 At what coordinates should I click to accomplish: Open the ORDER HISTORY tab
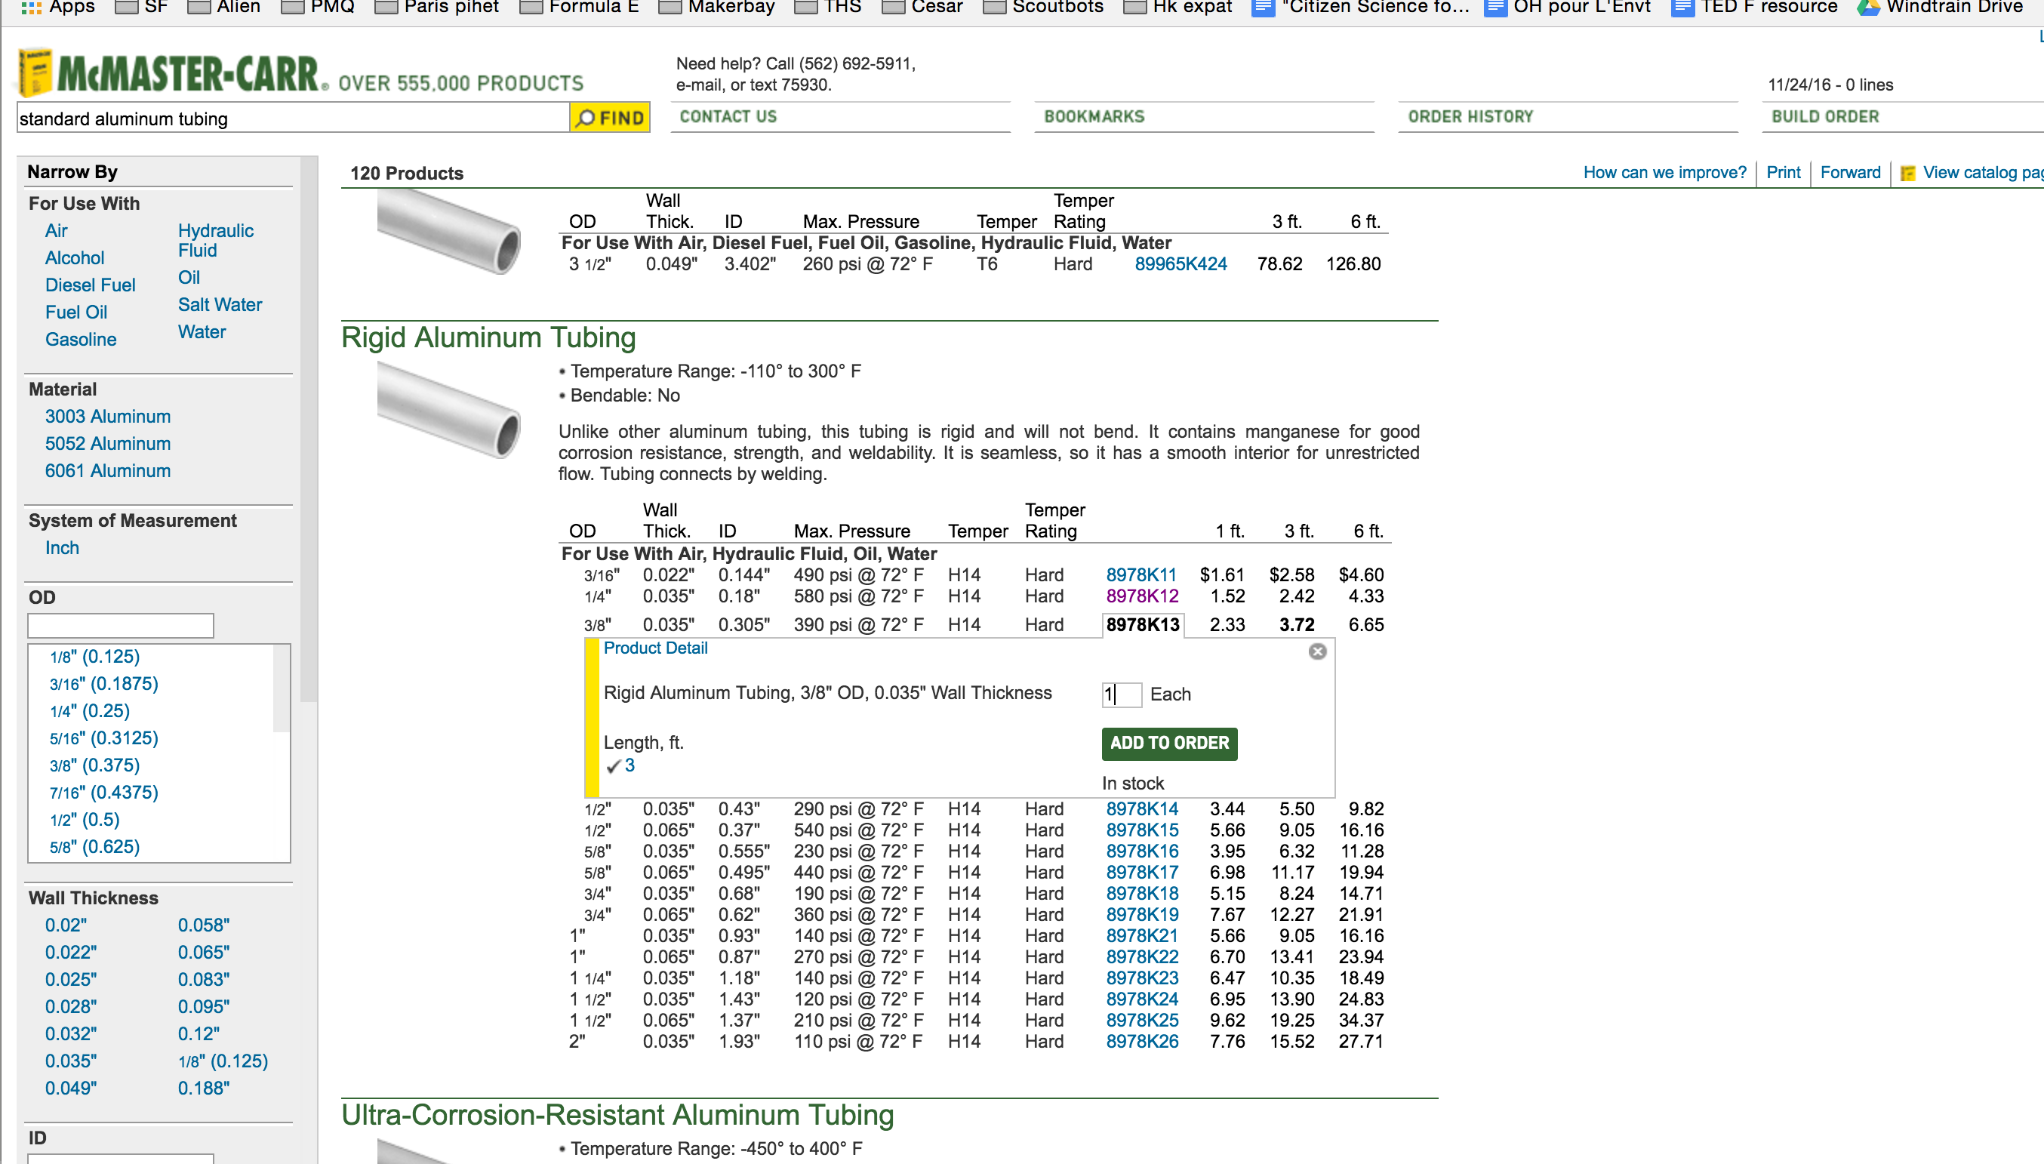tap(1568, 117)
